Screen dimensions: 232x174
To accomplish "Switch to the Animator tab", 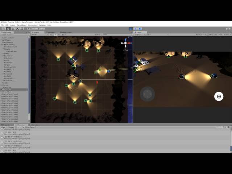I will click(51, 32).
